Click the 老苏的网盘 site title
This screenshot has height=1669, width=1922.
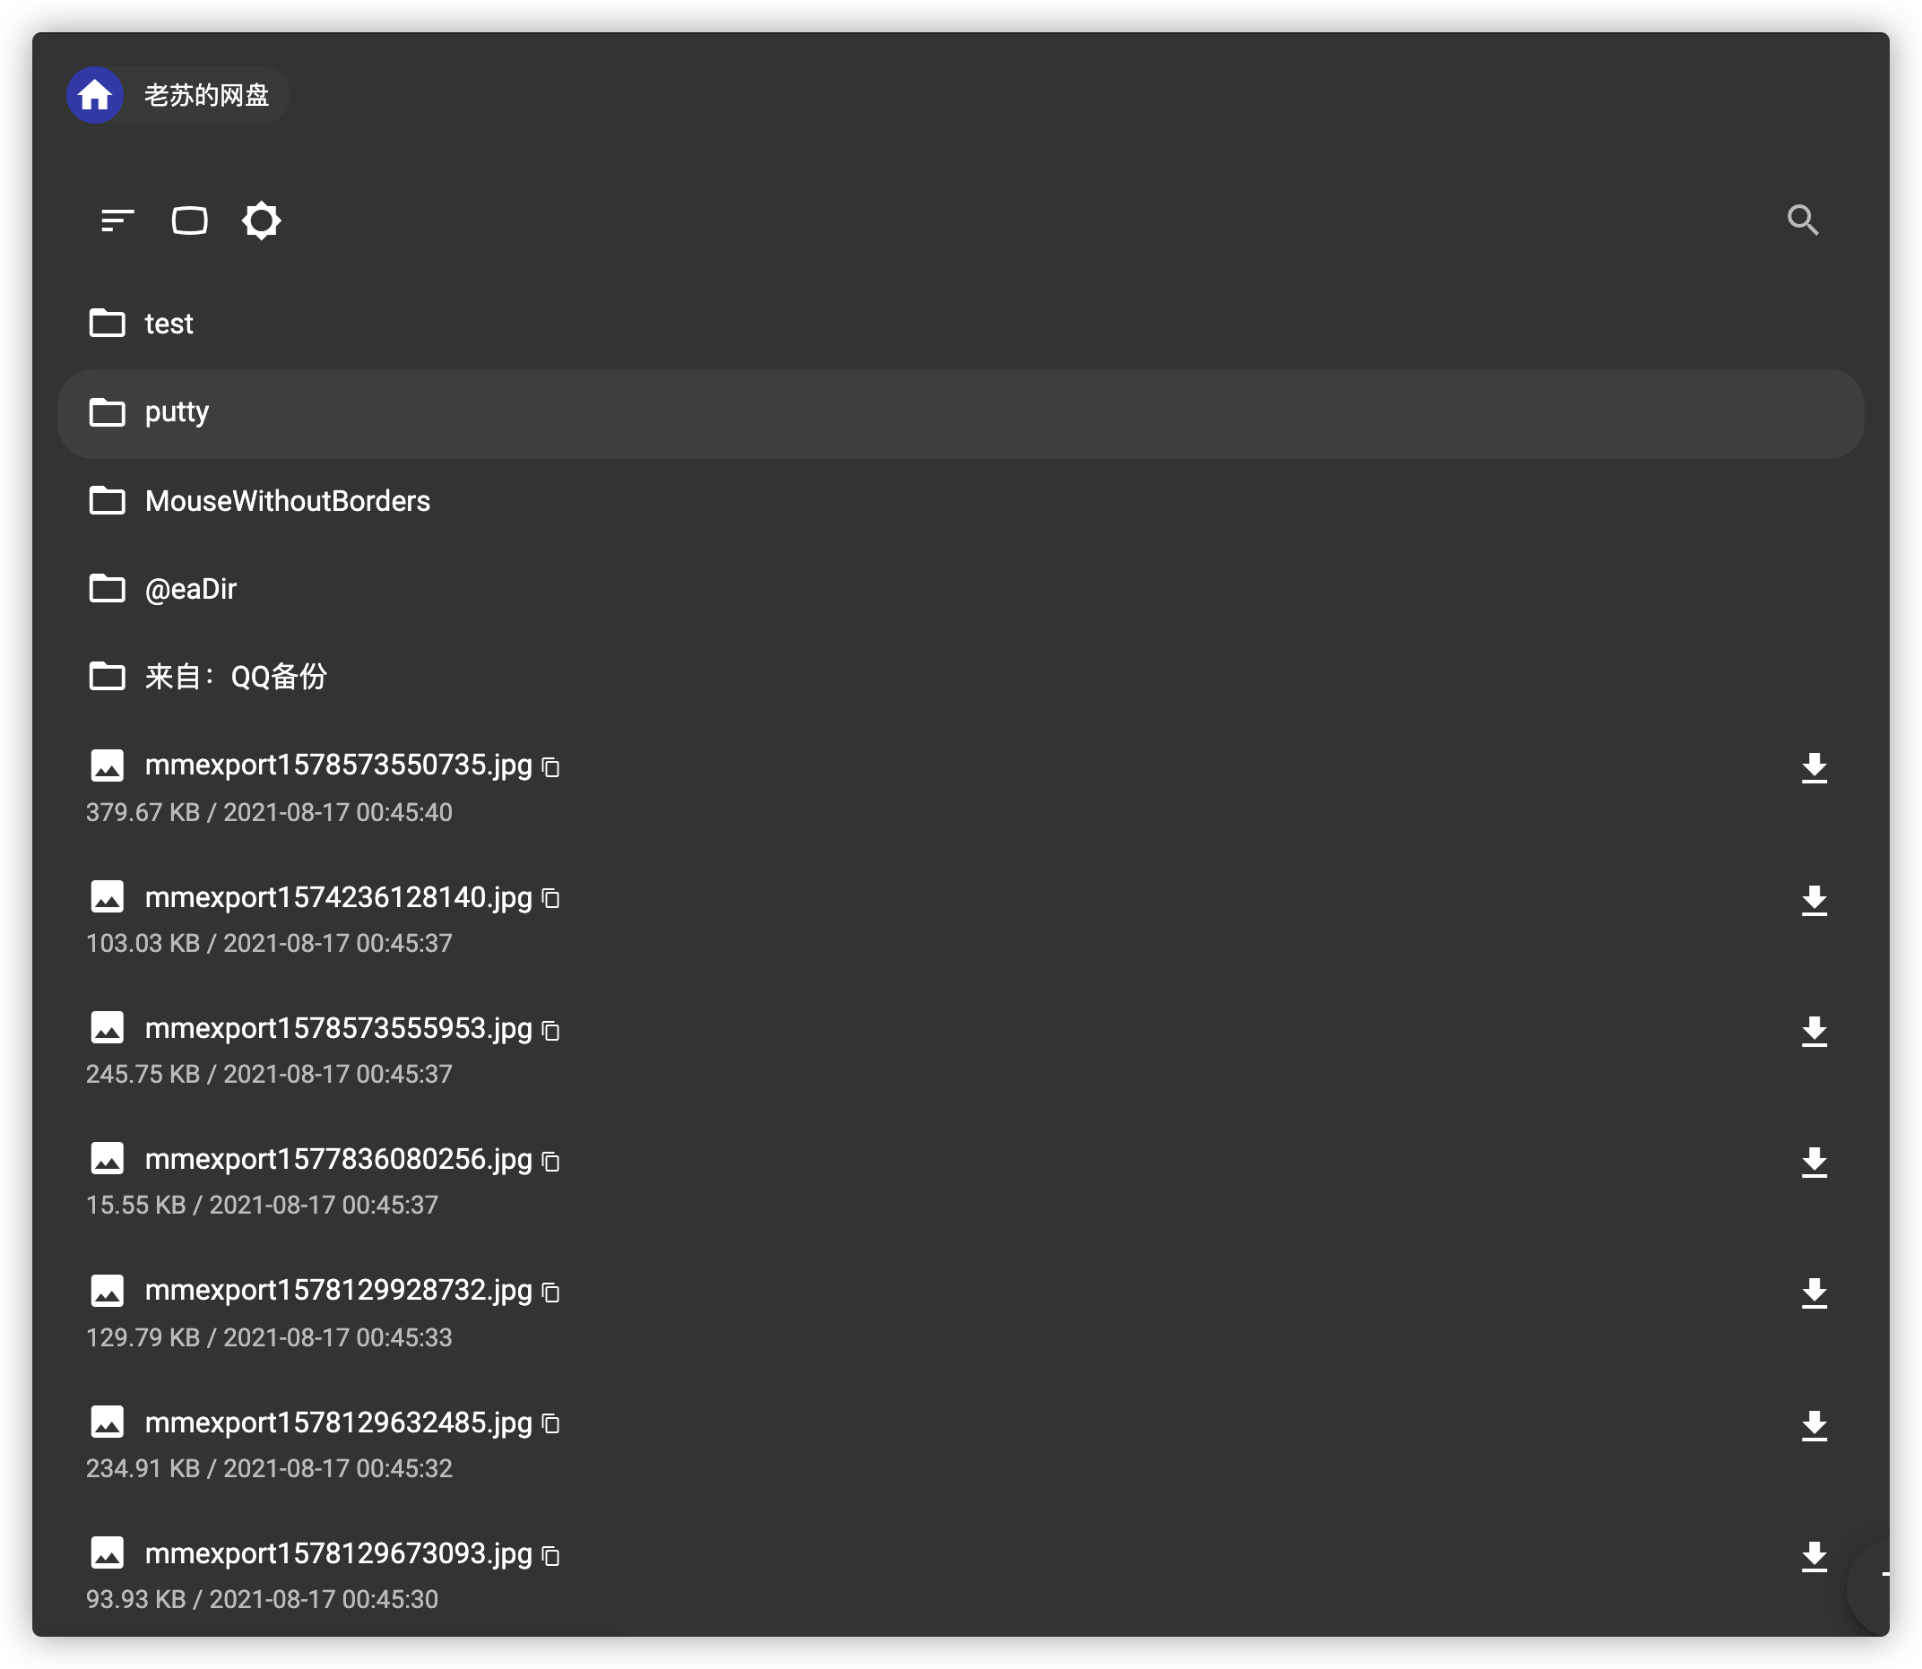[206, 94]
